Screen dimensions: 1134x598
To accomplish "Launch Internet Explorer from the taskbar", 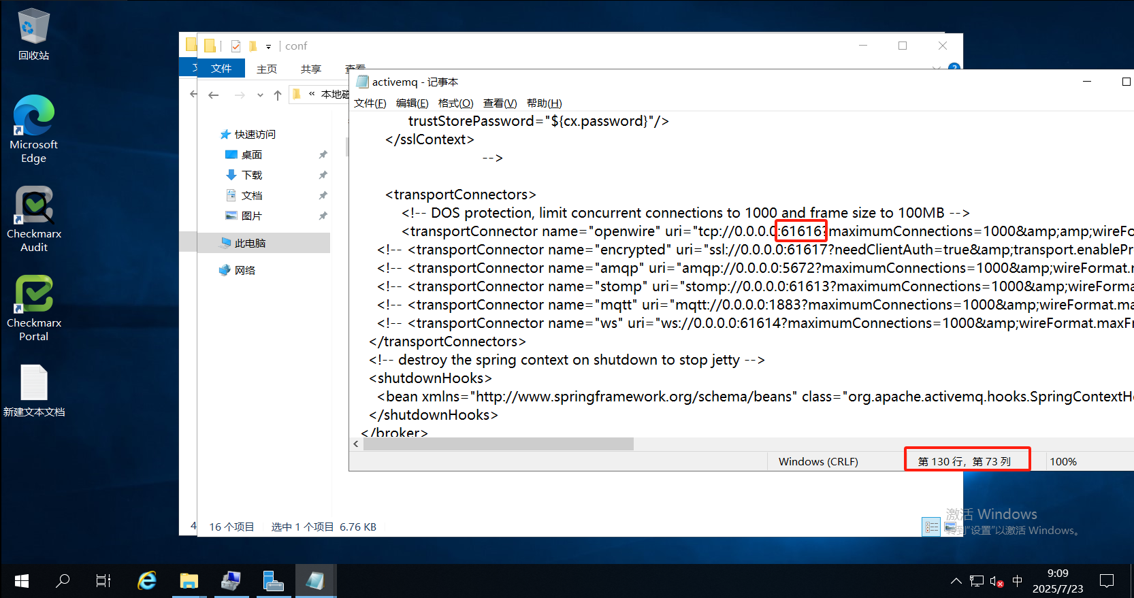I will [147, 581].
